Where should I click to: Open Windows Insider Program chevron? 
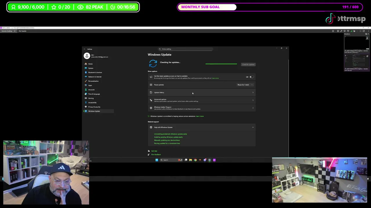click(x=253, y=108)
